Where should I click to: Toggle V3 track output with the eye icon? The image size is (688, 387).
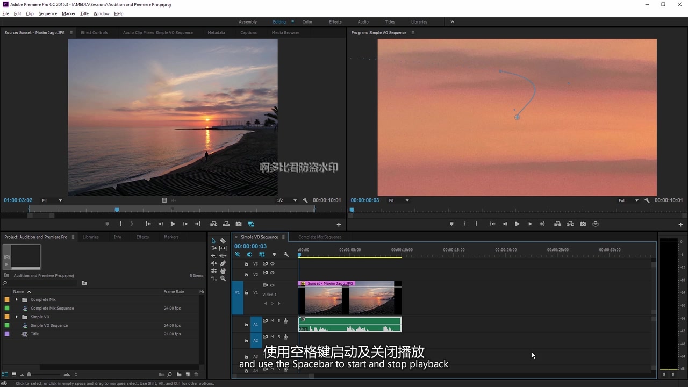click(x=273, y=264)
